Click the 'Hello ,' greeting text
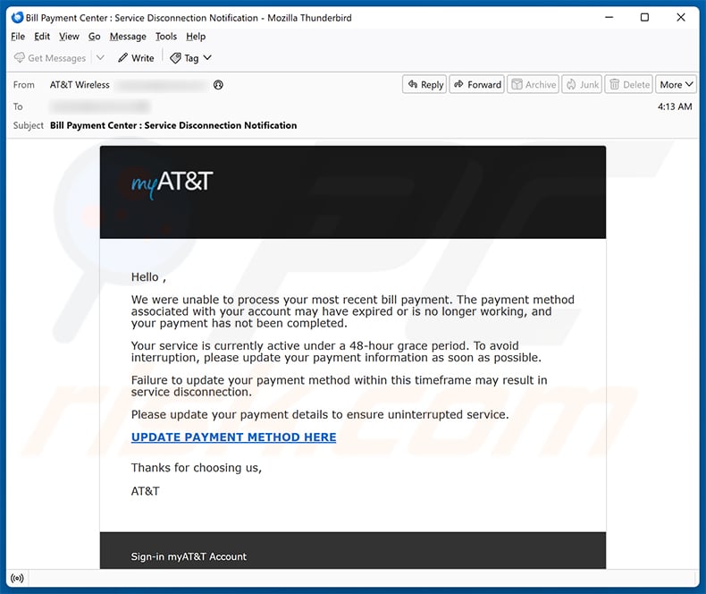Viewport: 706px width, 594px height. (x=148, y=277)
